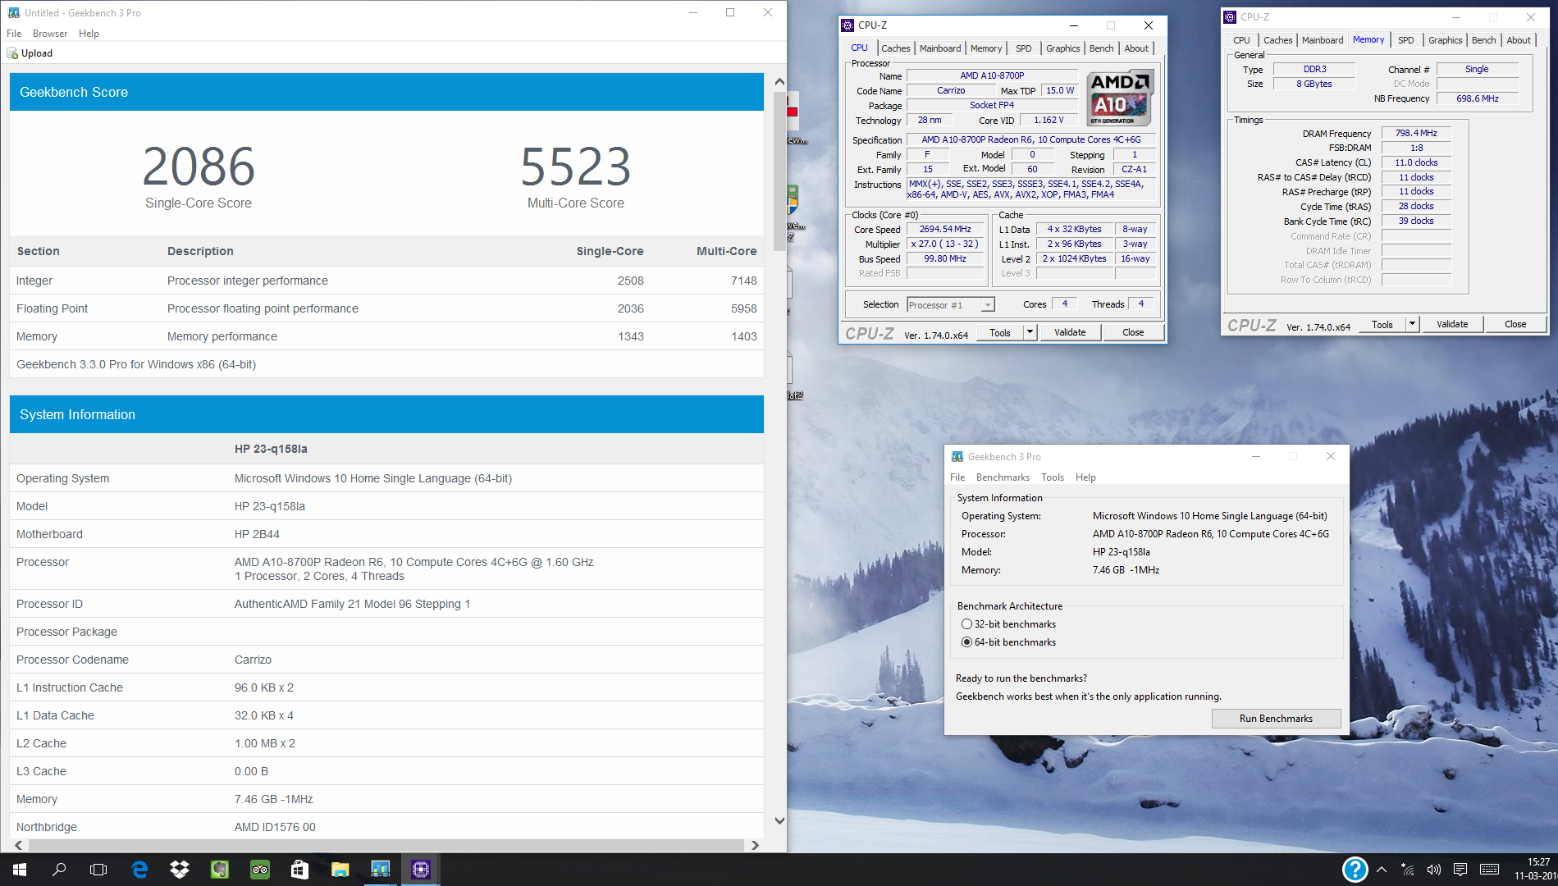
Task: Click the Geekbench small window title icon
Action: coord(957,457)
